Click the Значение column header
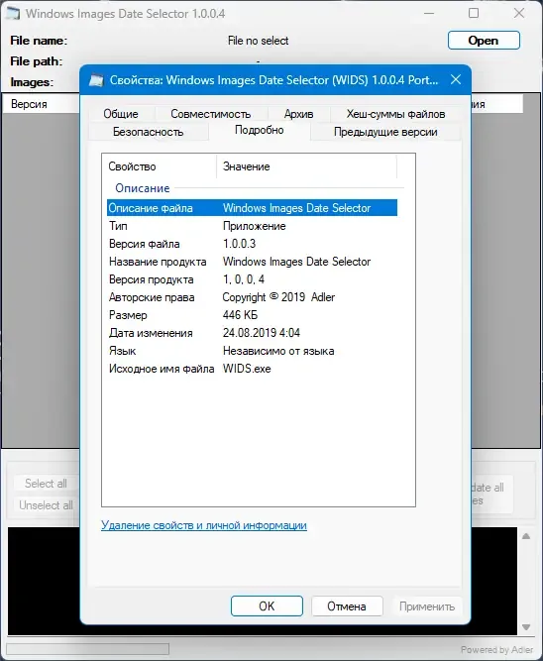 [x=306, y=166]
